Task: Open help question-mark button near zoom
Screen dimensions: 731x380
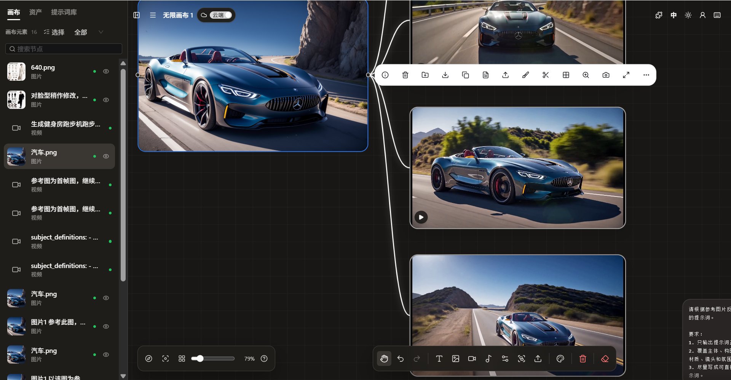Action: tap(264, 359)
